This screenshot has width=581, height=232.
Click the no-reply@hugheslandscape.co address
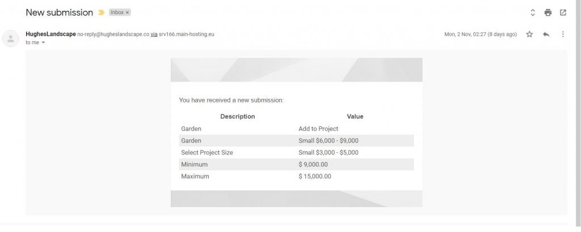pyautogui.click(x=113, y=35)
